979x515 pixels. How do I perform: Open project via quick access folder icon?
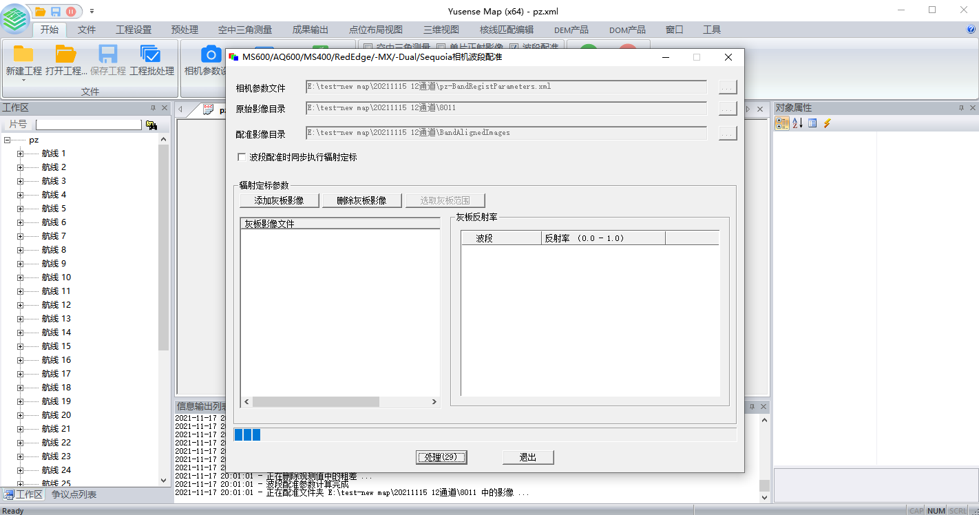point(41,11)
